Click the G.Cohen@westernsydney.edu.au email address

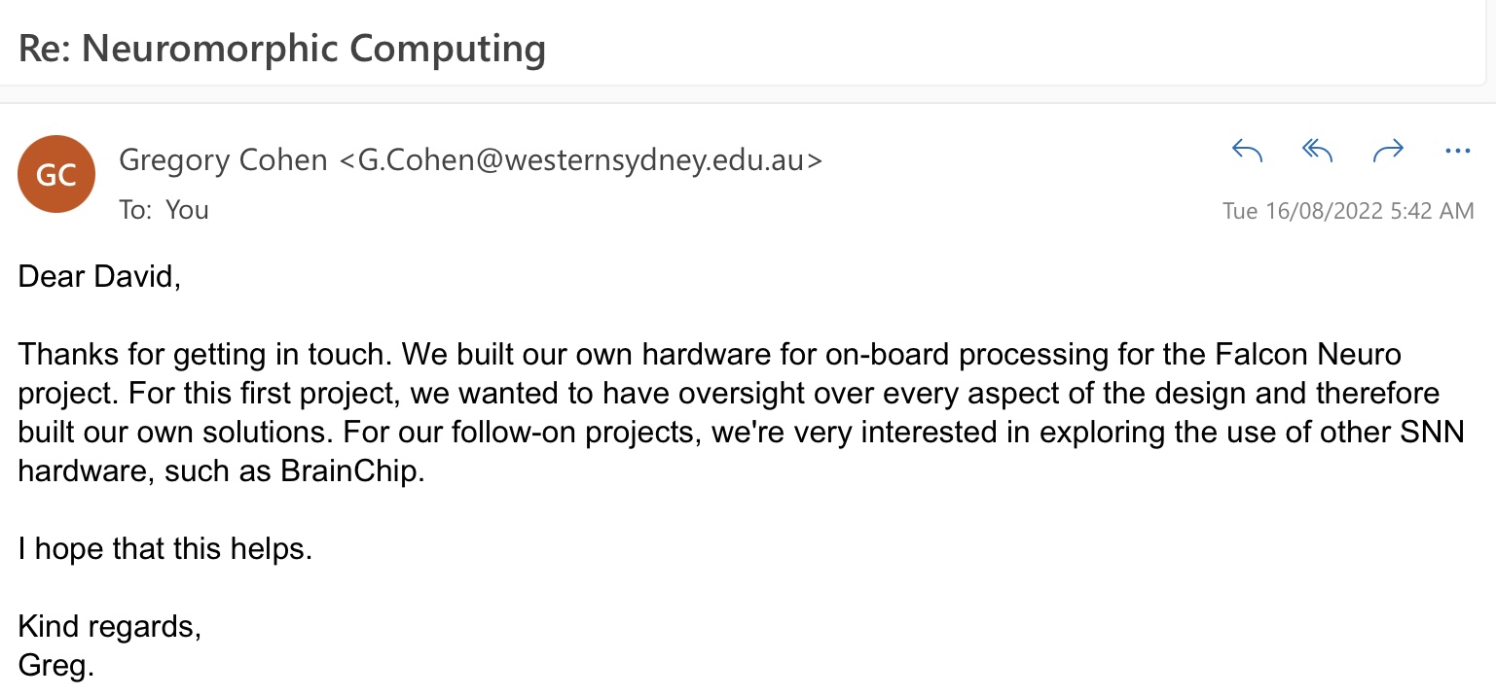pyautogui.click(x=581, y=159)
